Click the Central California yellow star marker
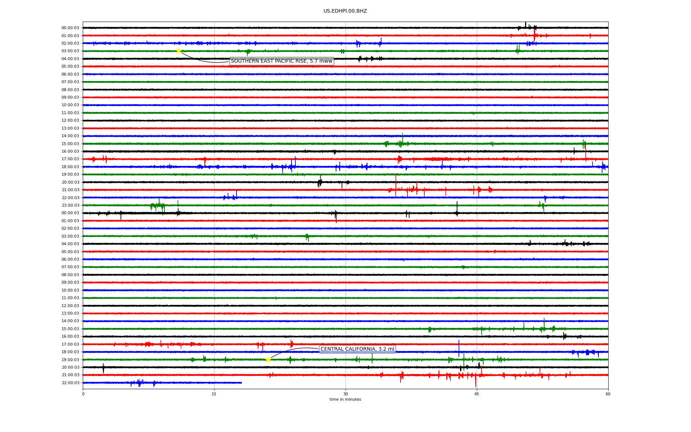The image size is (691, 432). pos(268,360)
